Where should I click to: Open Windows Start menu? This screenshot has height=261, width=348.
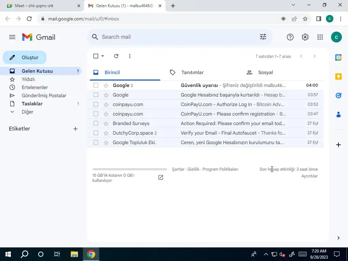tap(8, 254)
